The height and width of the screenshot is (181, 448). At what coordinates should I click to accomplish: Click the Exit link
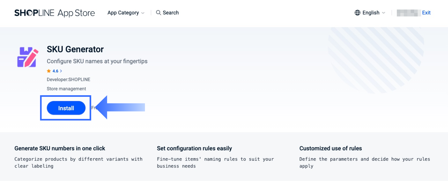click(x=426, y=13)
